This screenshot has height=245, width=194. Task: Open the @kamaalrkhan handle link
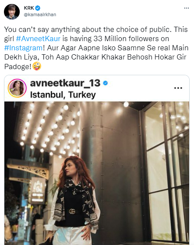click(x=40, y=14)
